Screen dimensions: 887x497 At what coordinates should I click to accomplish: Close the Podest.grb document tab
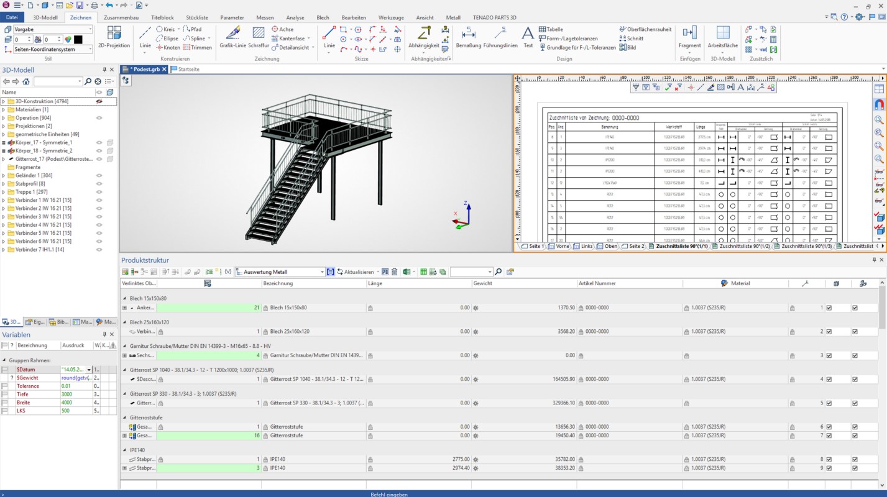point(164,70)
